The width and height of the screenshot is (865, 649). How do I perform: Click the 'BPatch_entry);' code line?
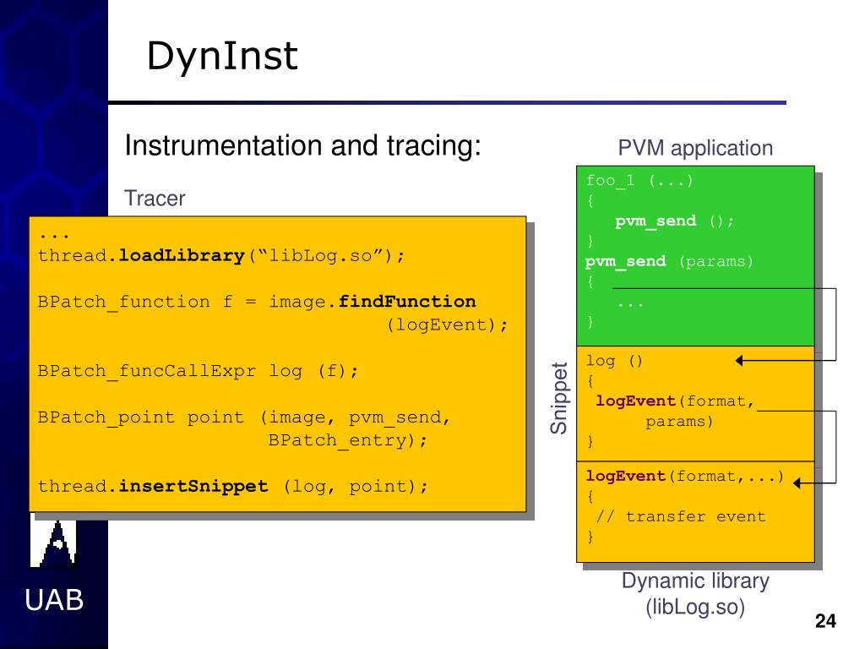click(x=347, y=440)
